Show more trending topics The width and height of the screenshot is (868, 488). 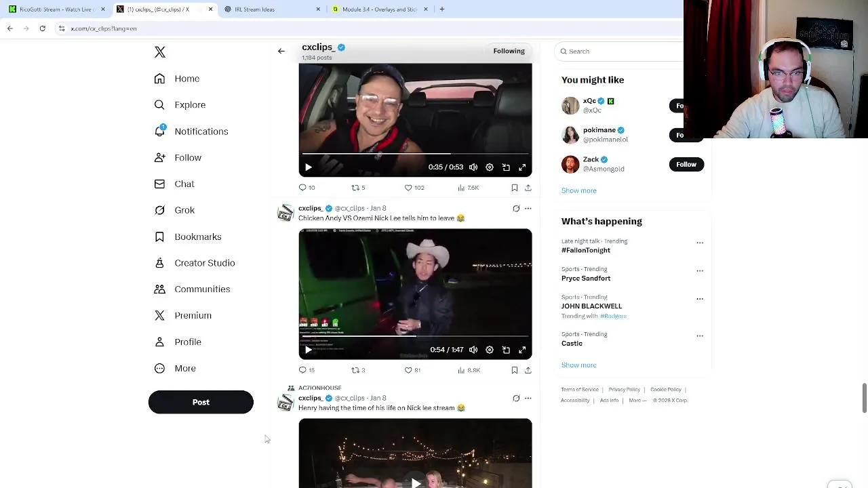(x=579, y=365)
